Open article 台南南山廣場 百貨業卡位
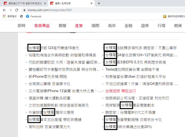The width and height of the screenshot is (185, 137). (49, 84)
